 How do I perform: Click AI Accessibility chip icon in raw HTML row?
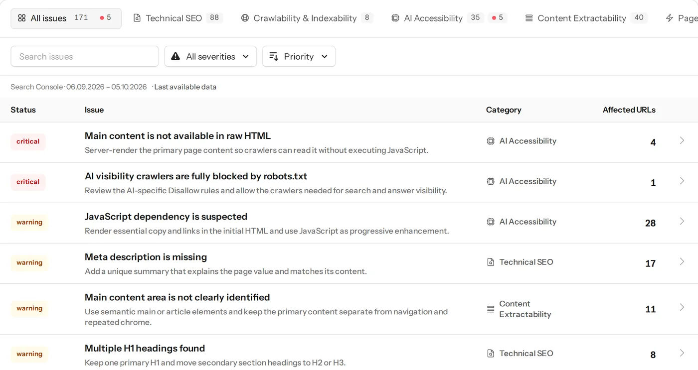[491, 141]
